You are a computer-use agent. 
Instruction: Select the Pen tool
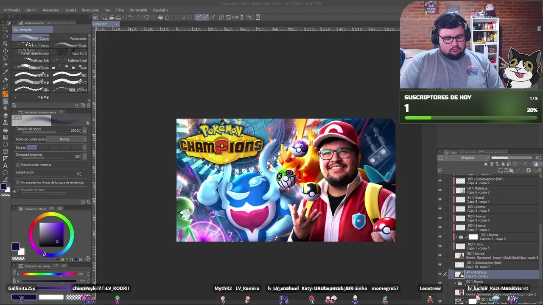pyautogui.click(x=6, y=80)
